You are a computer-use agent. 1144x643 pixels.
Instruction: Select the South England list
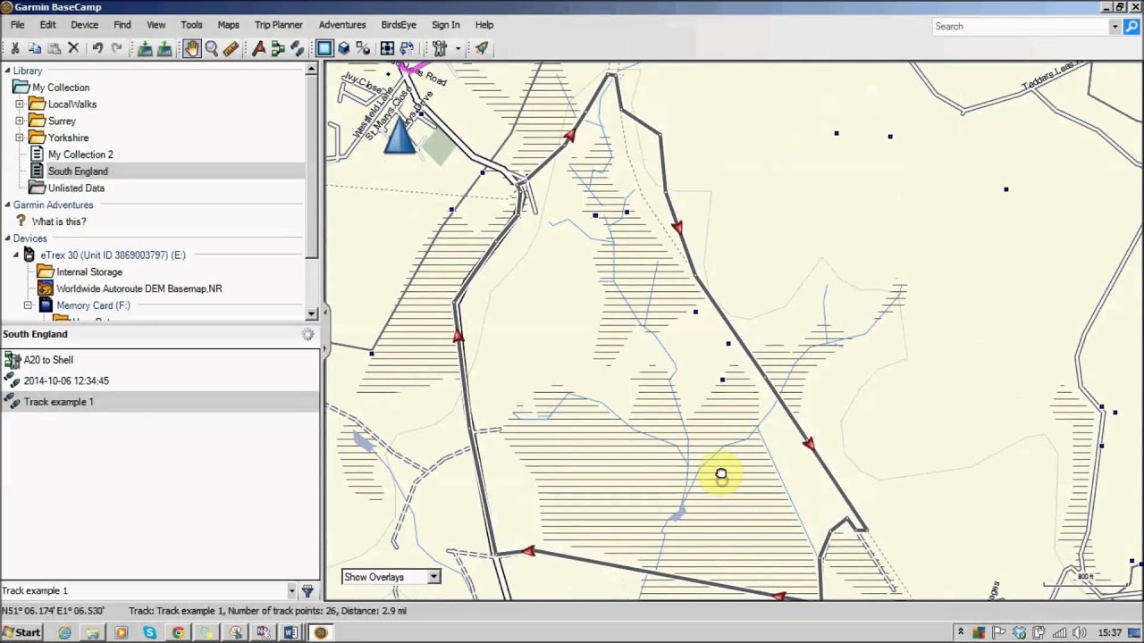pyautogui.click(x=78, y=171)
